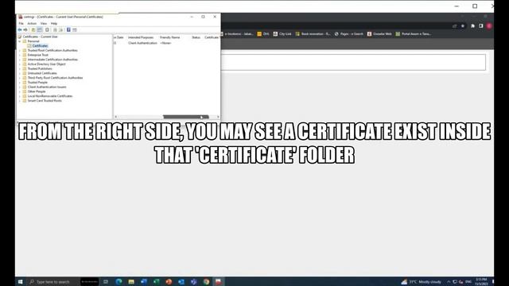Viewport: 509px width, 286px height.
Task: Open the Action menu in certmgr
Action: click(x=32, y=24)
